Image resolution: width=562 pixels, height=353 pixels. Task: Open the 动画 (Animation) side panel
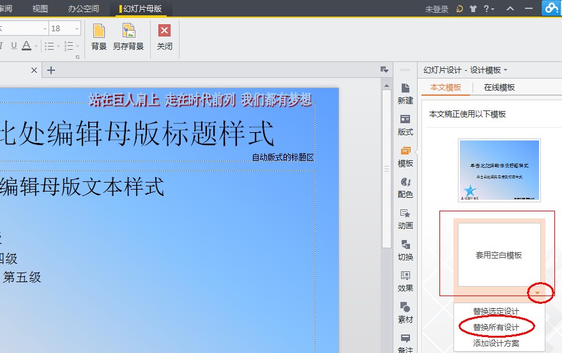[x=406, y=219]
